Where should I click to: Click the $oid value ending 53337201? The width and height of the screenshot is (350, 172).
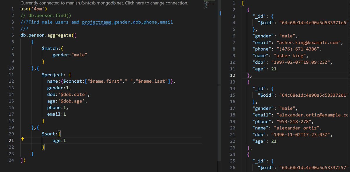click(x=314, y=95)
